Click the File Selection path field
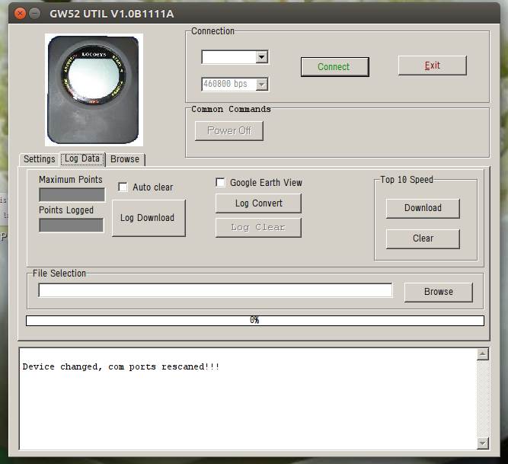The image size is (508, 464). coord(216,290)
